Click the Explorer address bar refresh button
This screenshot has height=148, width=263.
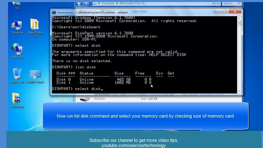pyautogui.click(x=218, y=3)
